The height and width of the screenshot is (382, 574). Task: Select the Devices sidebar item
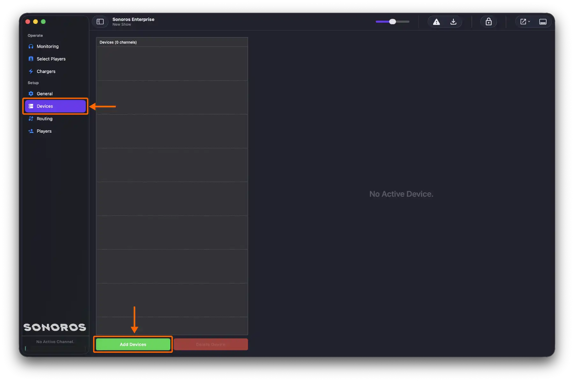[55, 106]
